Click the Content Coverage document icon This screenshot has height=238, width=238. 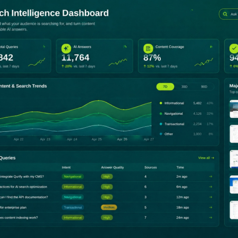pyautogui.click(x=148, y=49)
